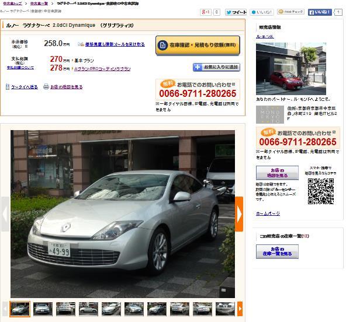The image size is (346, 322).
Task: Open the about total payment link
Action: point(20,68)
